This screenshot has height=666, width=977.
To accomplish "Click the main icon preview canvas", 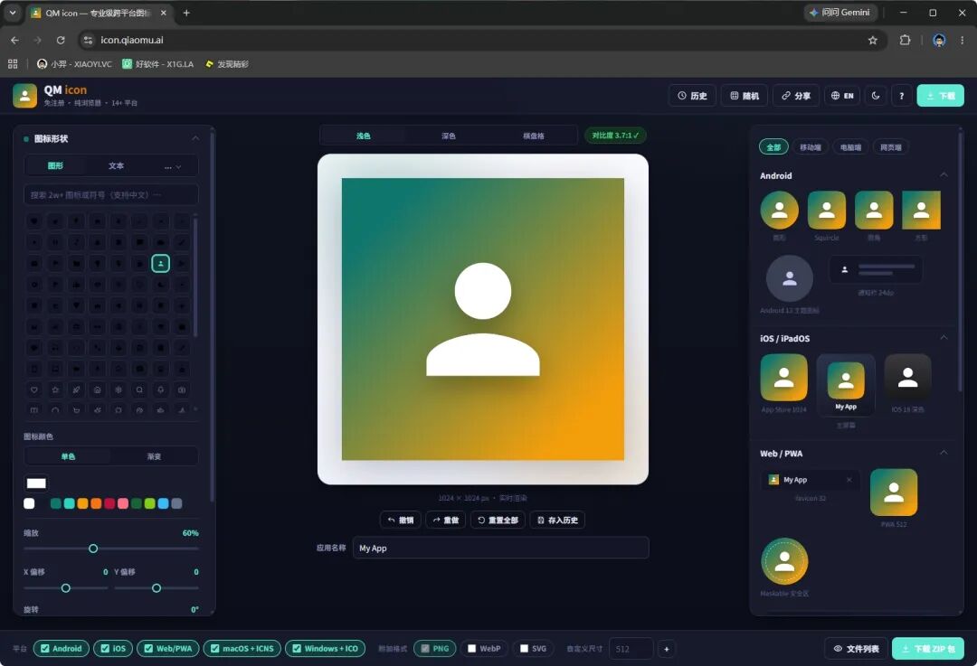I will click(x=483, y=319).
